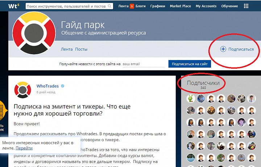This screenshot has width=261, height=167.
Task: Click the WhoTrades post author avatar
Action: pyautogui.click(x=22, y=90)
